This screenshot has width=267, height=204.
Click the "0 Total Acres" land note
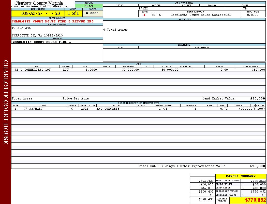pos(115,30)
